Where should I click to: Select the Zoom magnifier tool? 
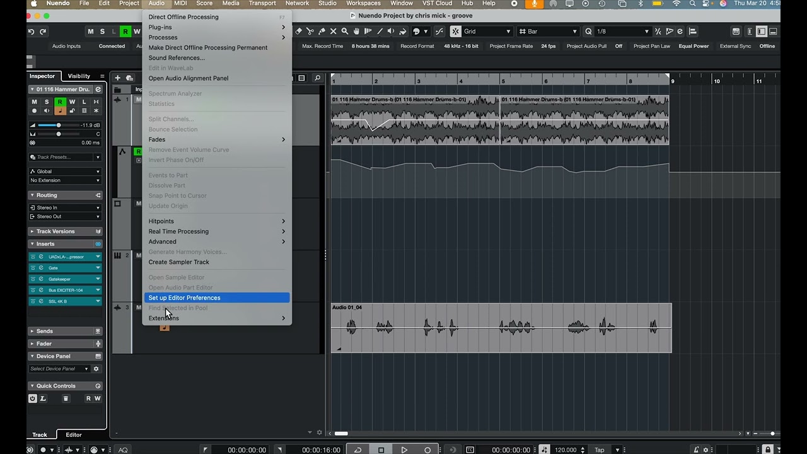pos(344,32)
